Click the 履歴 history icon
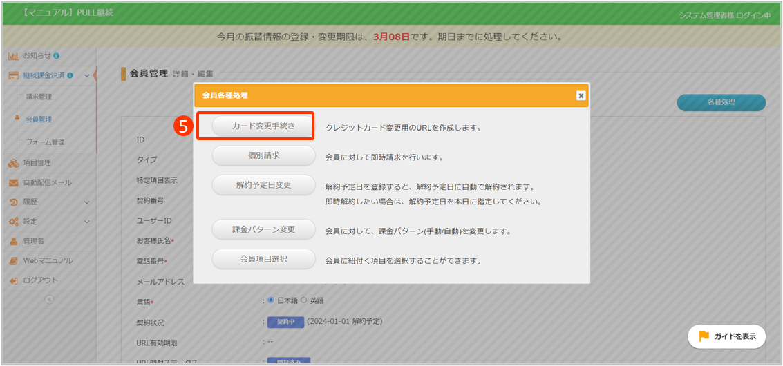 tap(13, 202)
